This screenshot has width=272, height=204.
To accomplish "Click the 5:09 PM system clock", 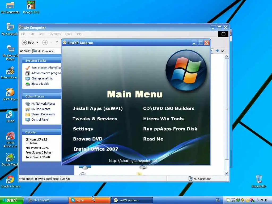I will pyautogui.click(x=262, y=200).
